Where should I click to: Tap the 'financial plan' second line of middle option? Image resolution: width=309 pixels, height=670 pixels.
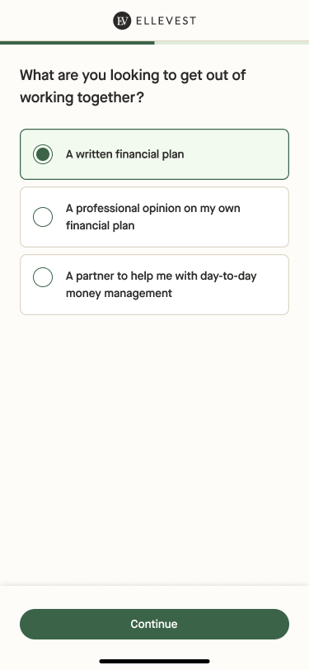(100, 225)
